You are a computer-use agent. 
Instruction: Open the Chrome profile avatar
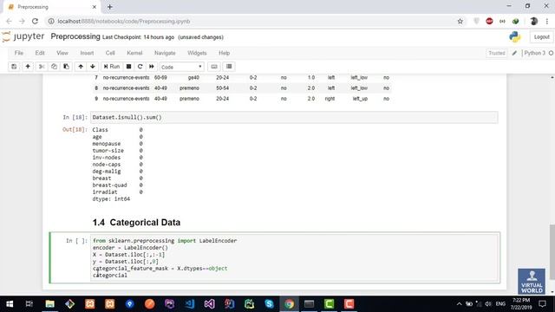[x=534, y=21]
